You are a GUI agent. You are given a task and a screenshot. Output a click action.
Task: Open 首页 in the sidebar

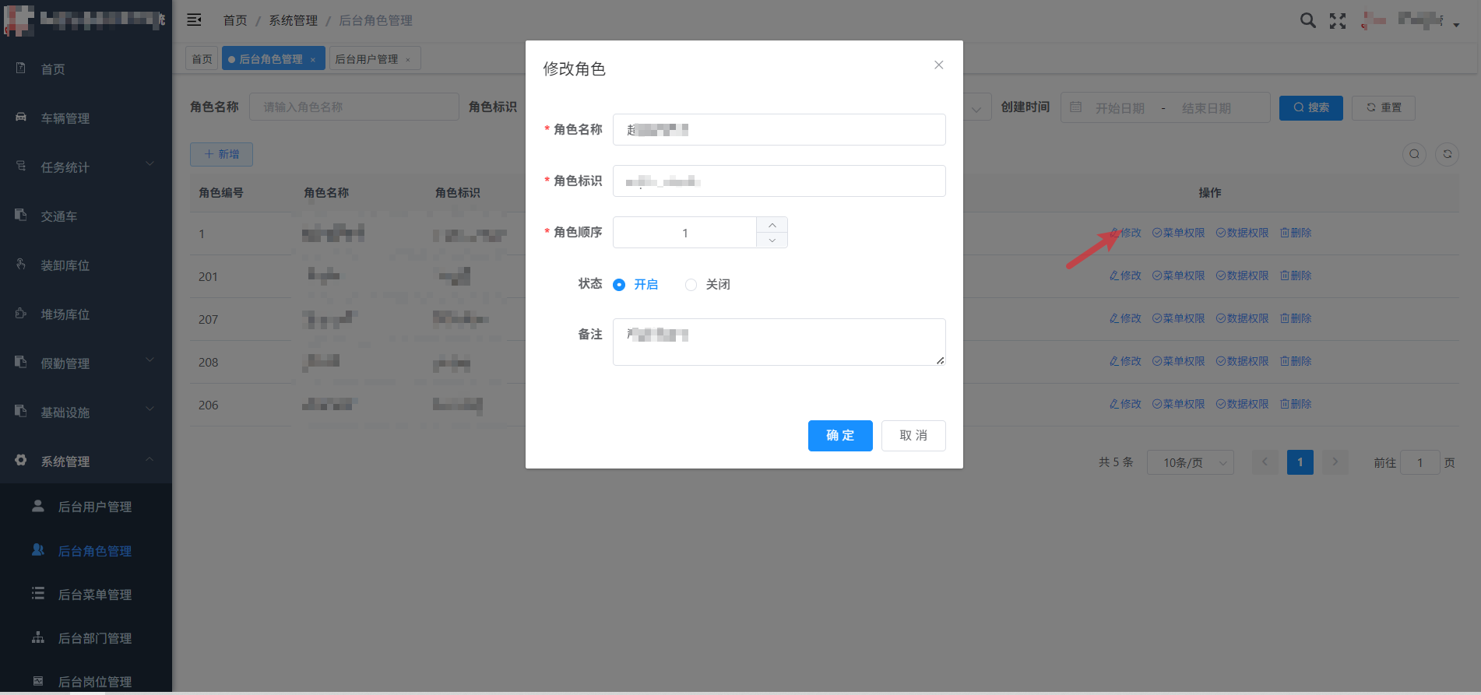pyautogui.click(x=86, y=69)
